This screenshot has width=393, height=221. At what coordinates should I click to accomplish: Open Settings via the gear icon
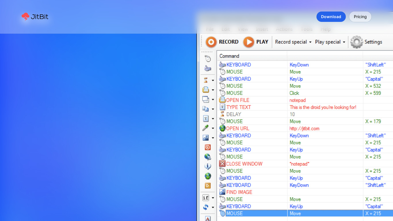[357, 42]
